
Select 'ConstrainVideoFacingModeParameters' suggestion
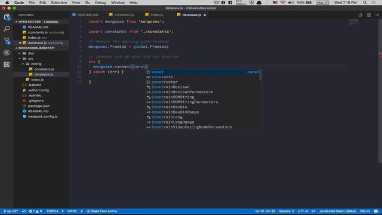coord(203,127)
